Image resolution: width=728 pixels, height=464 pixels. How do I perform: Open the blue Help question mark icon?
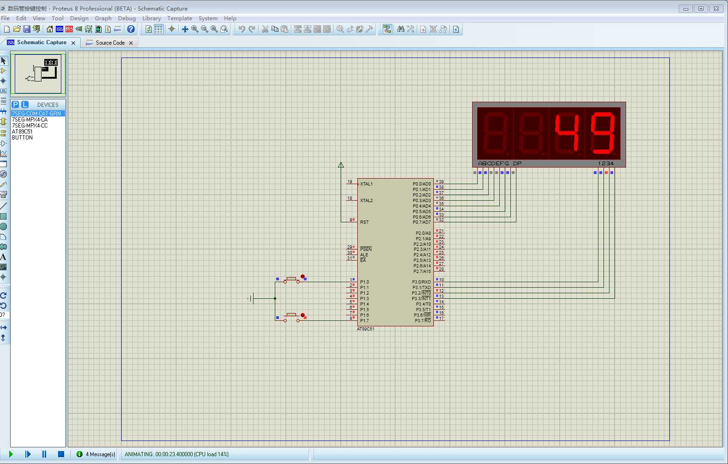[131, 29]
